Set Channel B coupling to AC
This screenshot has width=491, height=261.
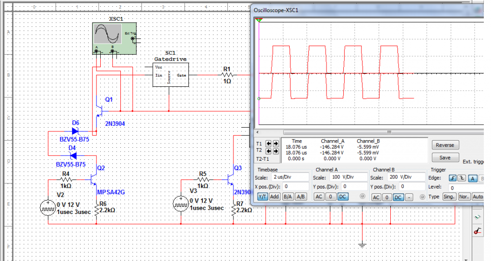pos(376,197)
